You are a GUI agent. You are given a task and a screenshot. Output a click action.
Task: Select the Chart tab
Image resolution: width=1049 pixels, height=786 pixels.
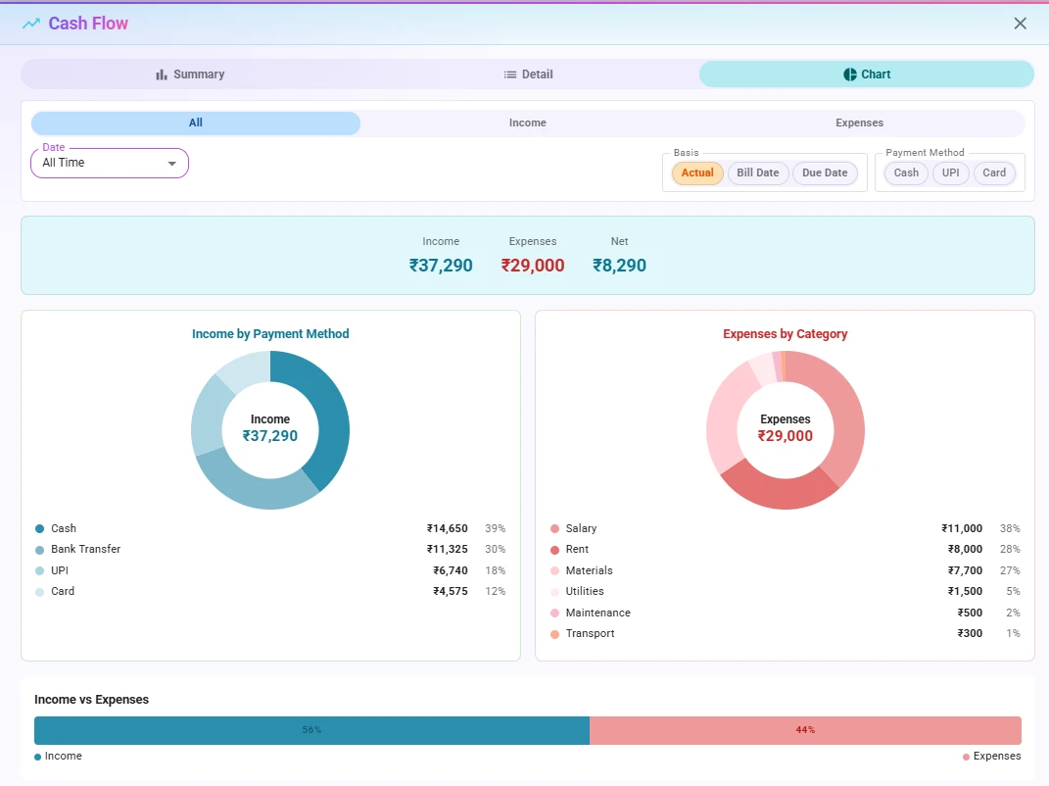867,74
